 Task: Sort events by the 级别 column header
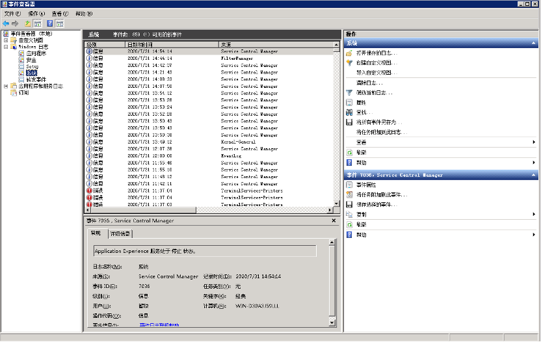pyautogui.click(x=105, y=44)
